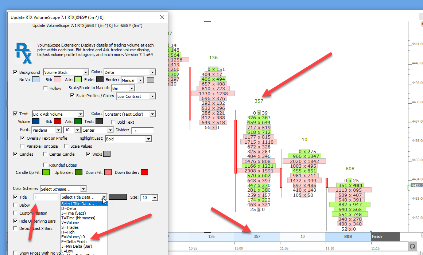Click the text Bid red swatch
Screen dimensions: 423x255
[x=58, y=121]
